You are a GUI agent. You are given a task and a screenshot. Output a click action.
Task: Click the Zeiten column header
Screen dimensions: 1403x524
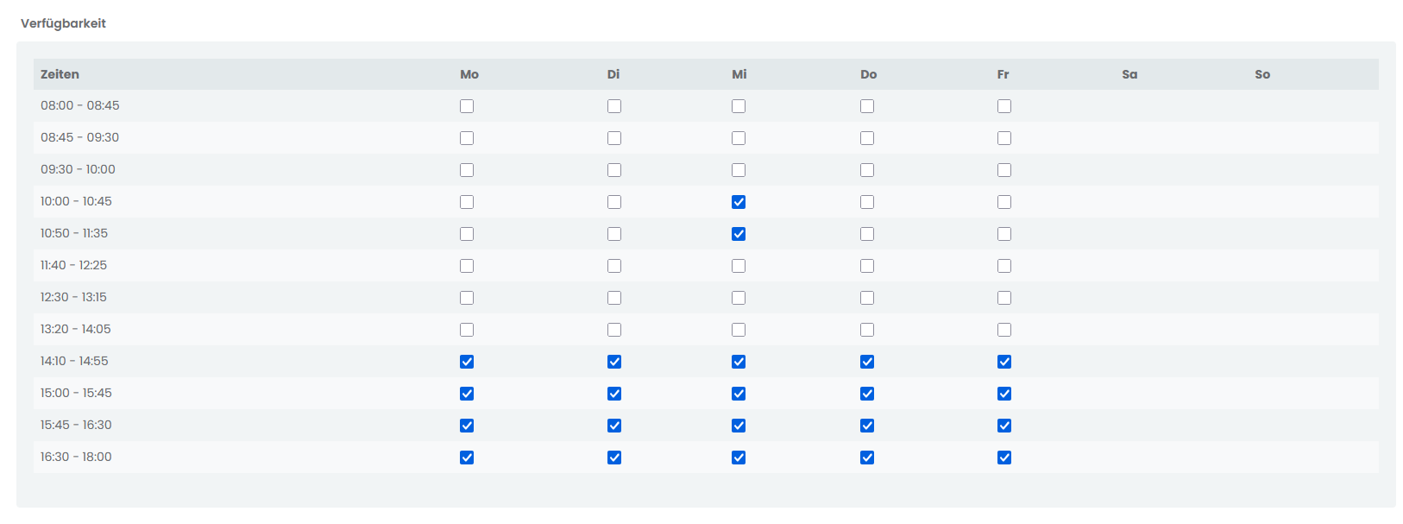coord(60,74)
